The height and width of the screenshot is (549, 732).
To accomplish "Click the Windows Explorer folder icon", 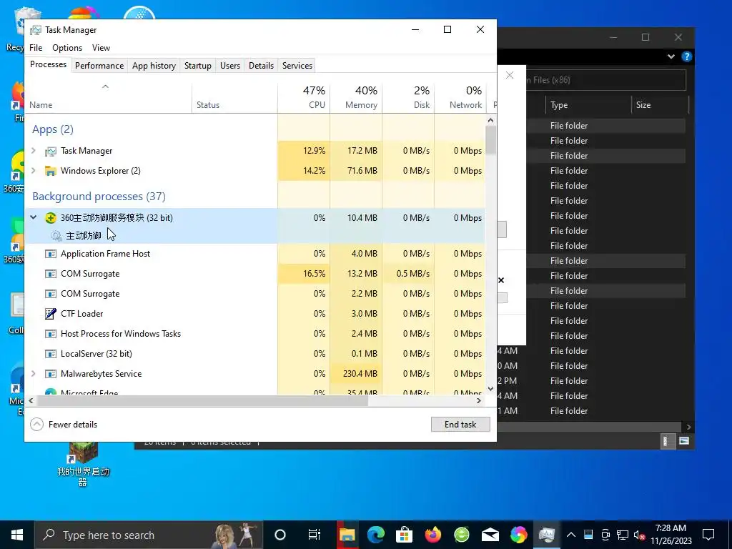I will coord(51,171).
